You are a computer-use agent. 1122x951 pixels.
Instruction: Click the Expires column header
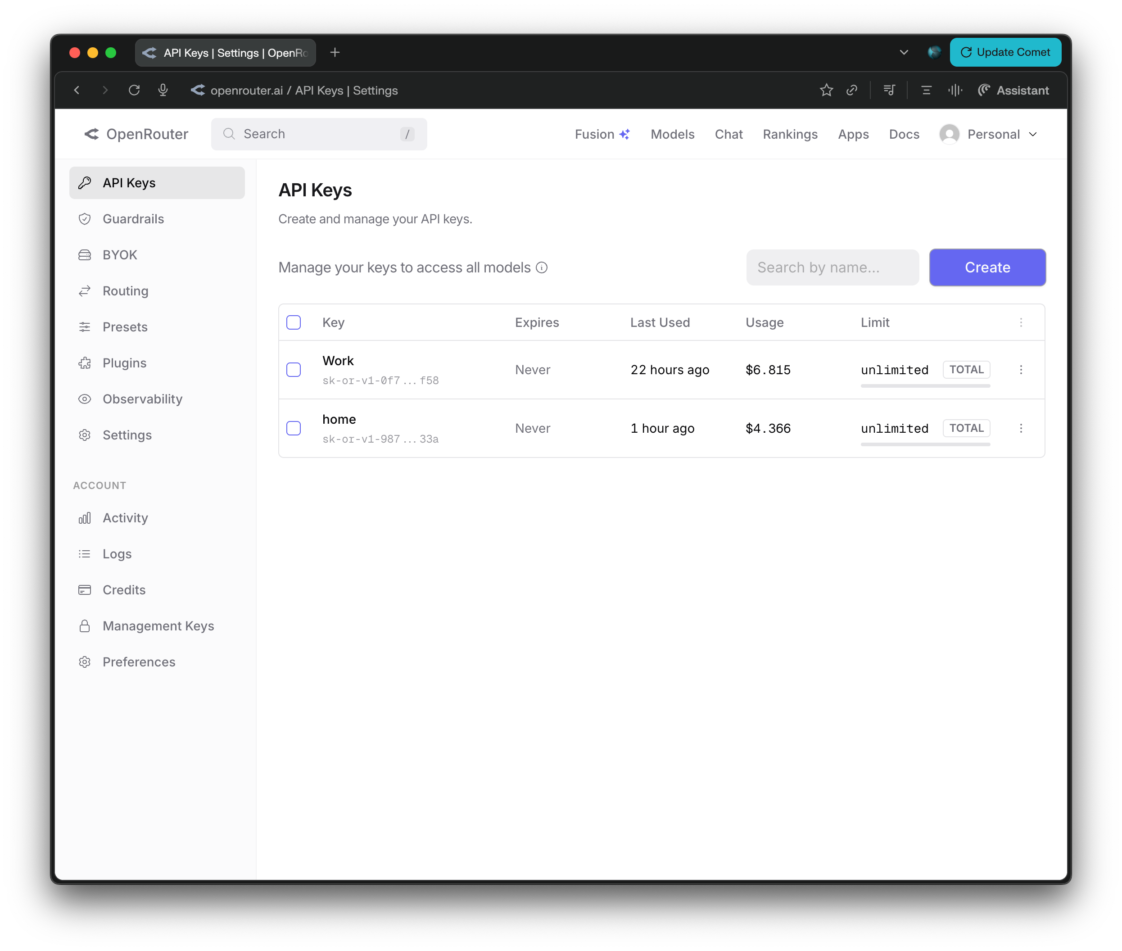pyautogui.click(x=537, y=322)
